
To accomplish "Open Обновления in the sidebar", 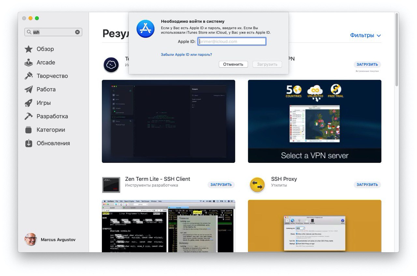I will coord(53,143).
